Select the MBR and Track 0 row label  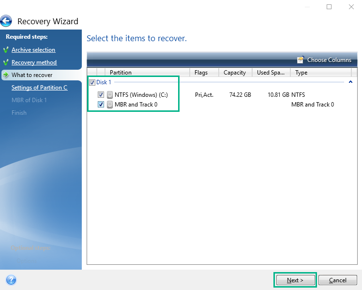pos(136,105)
